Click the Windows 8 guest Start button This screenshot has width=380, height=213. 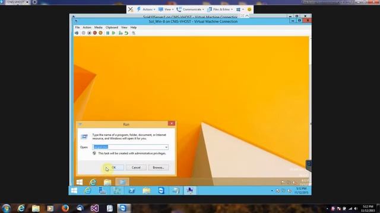[x=80, y=182]
